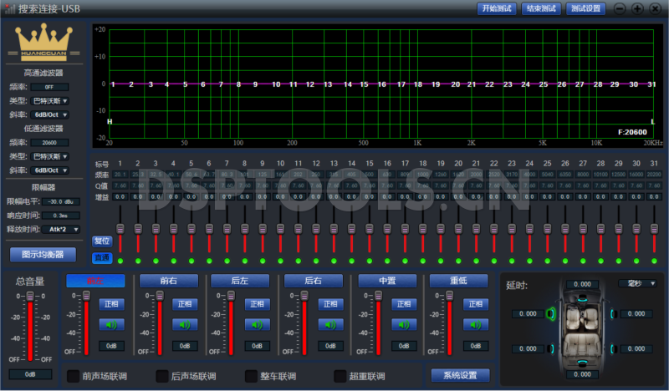Select the center dashboard speaker in car diagram

click(582, 300)
